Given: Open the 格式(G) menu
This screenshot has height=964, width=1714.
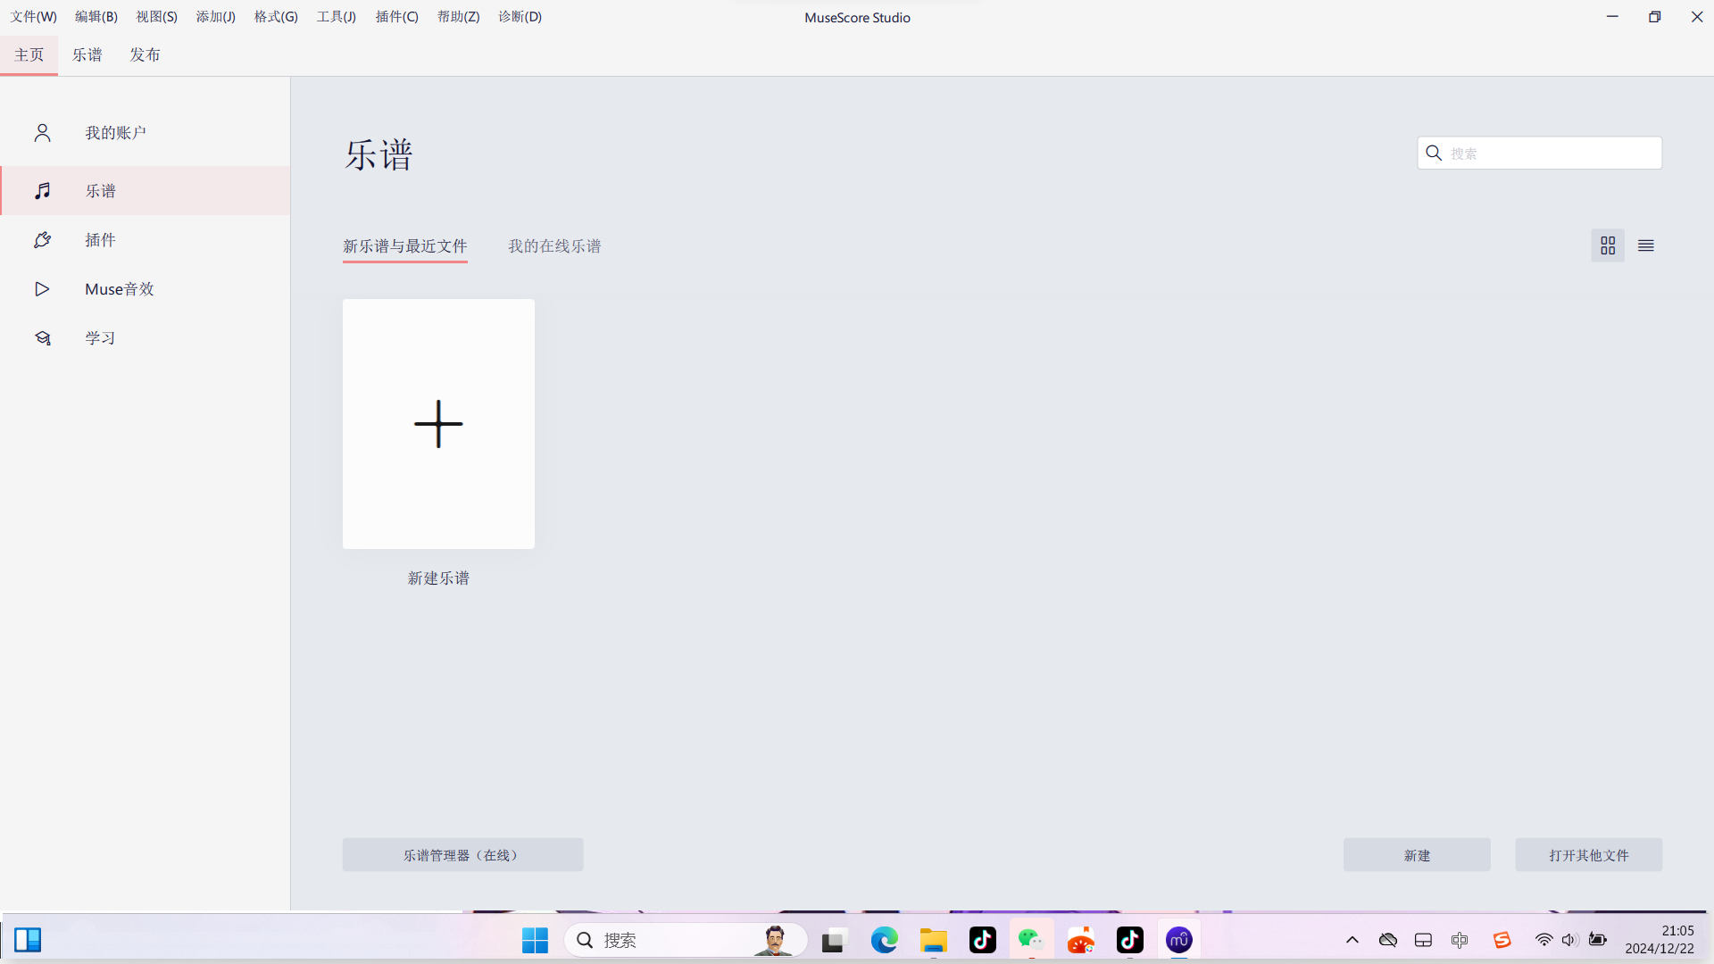Looking at the screenshot, I should [x=276, y=17].
